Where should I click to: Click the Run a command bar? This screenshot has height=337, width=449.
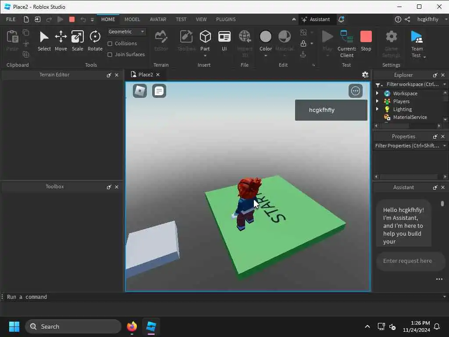(223, 297)
